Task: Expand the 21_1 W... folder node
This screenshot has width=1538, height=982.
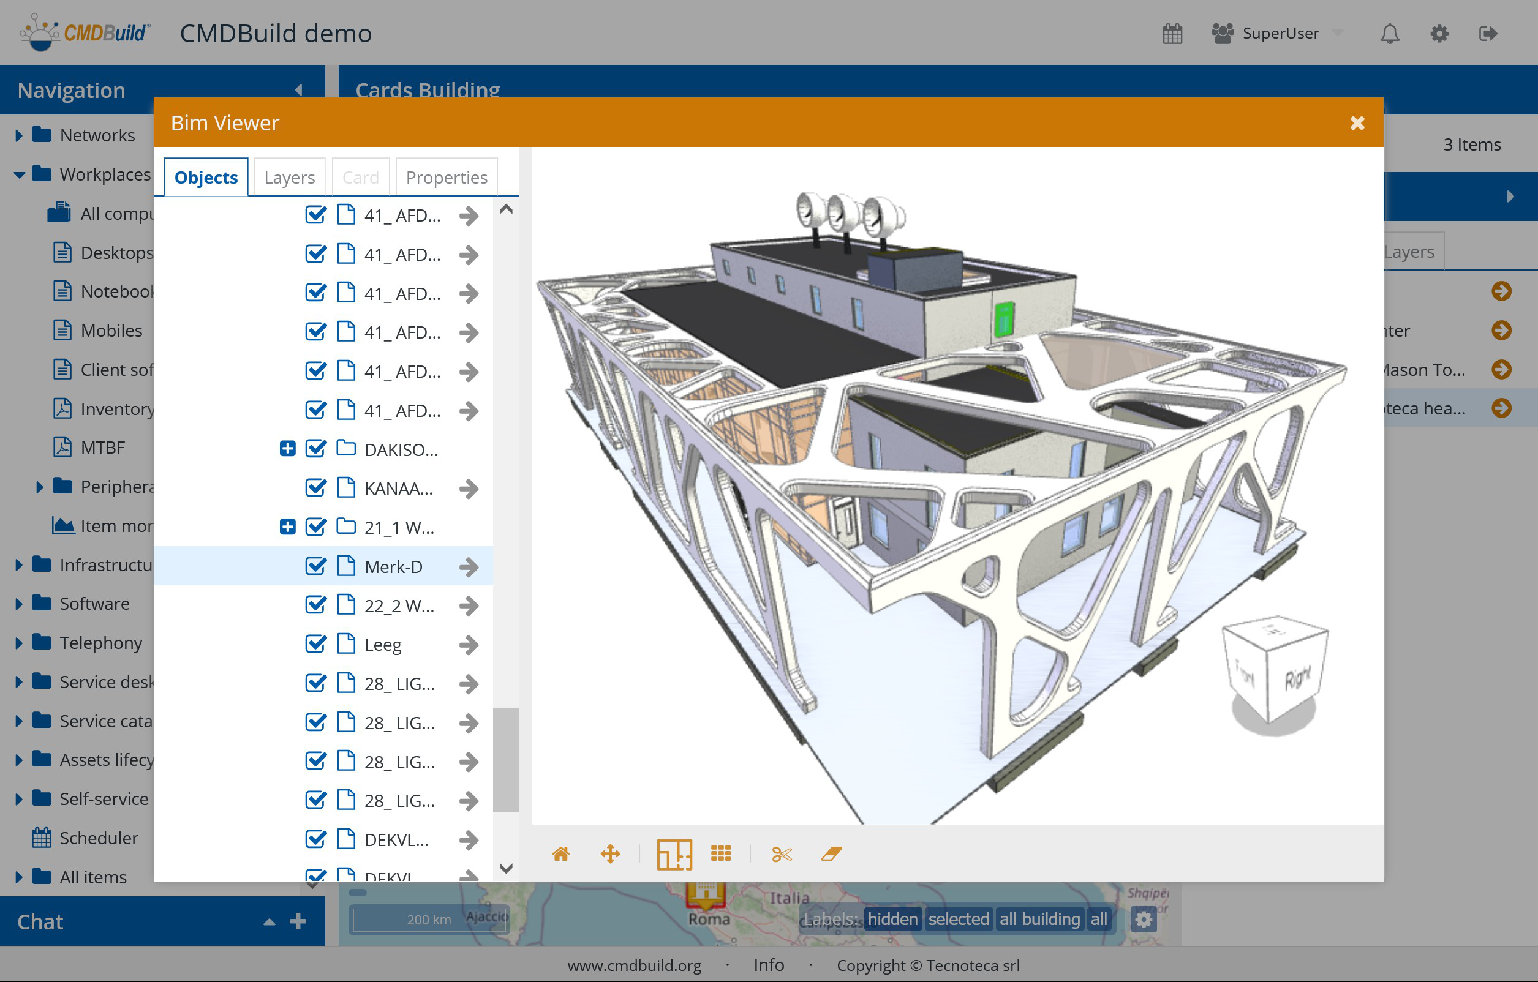Action: point(287,527)
